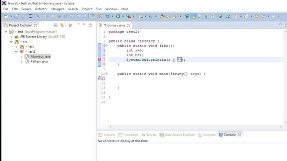Image resolution: width=287 pixels, height=161 pixels.
Task: Click the Next Annotation toolbar icon
Action: click(x=235, y=17)
